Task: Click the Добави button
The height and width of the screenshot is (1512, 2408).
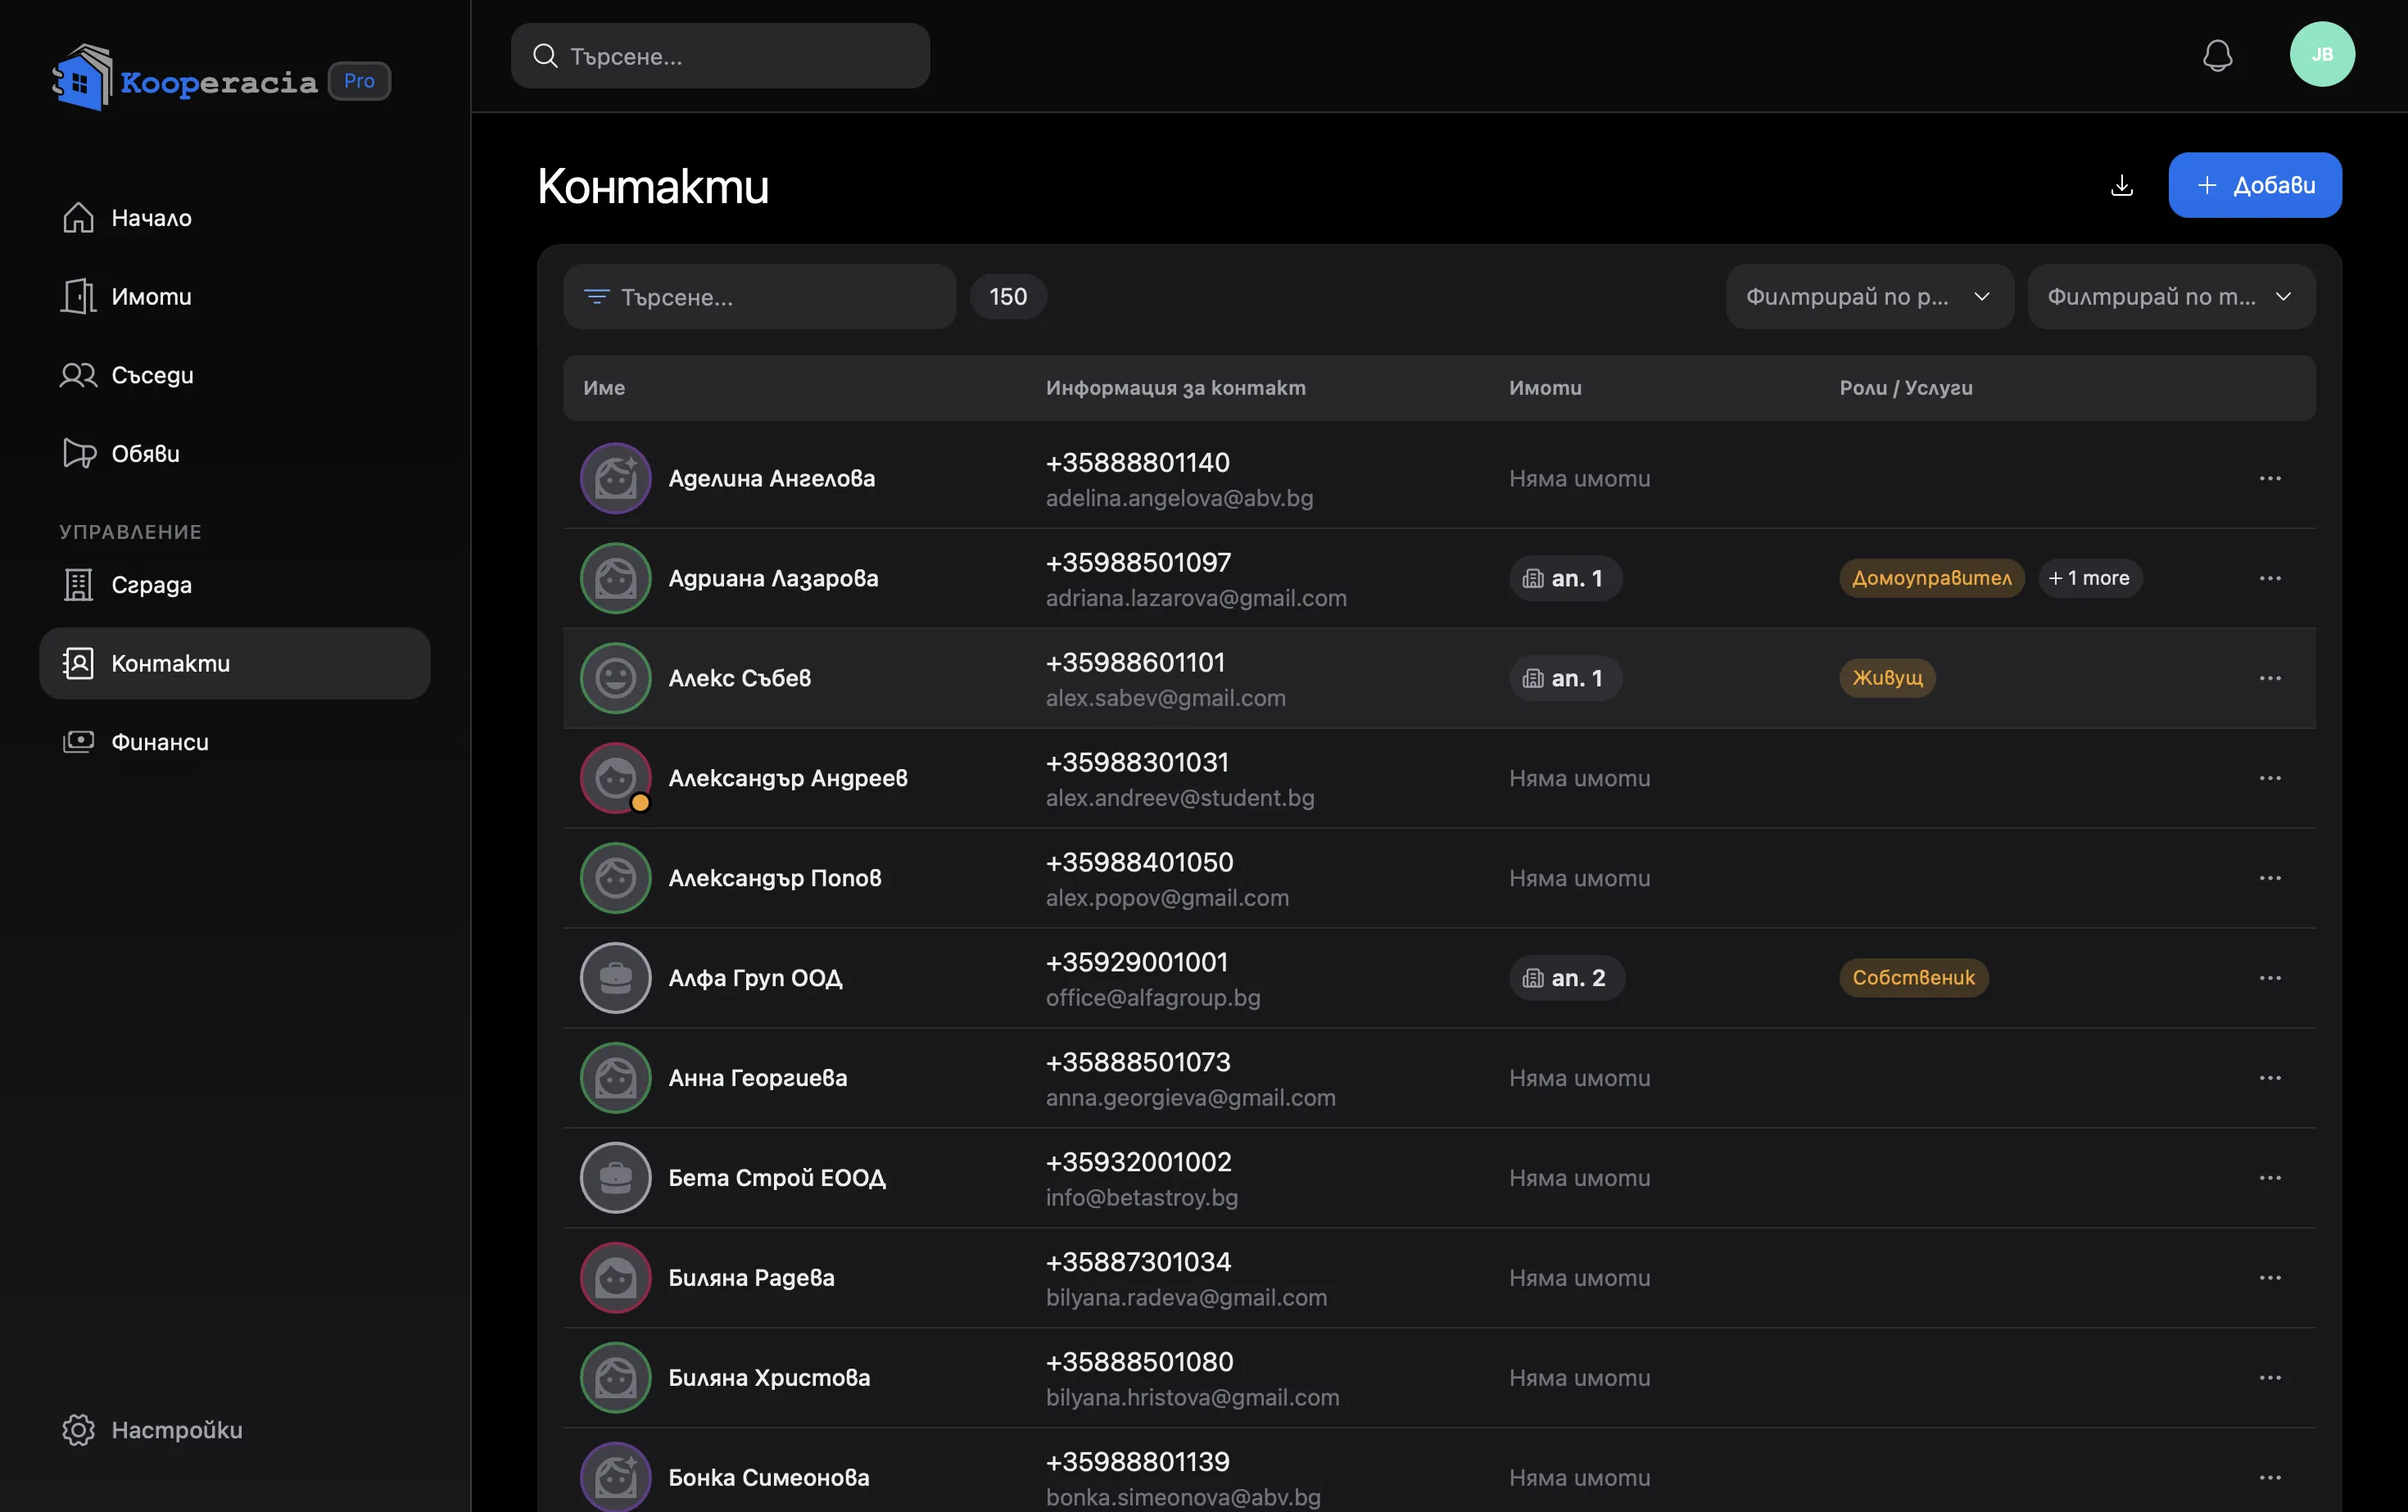Action: click(2254, 185)
